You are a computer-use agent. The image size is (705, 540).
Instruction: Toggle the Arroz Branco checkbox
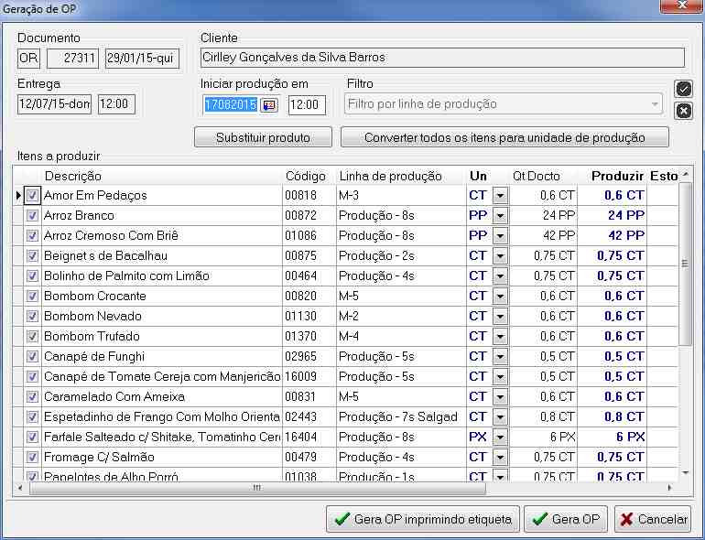[32, 216]
